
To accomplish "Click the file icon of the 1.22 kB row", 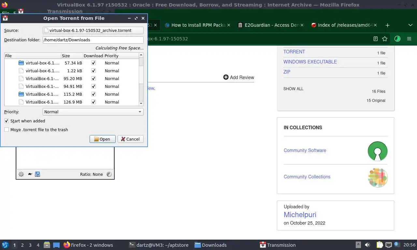I will (21, 71).
